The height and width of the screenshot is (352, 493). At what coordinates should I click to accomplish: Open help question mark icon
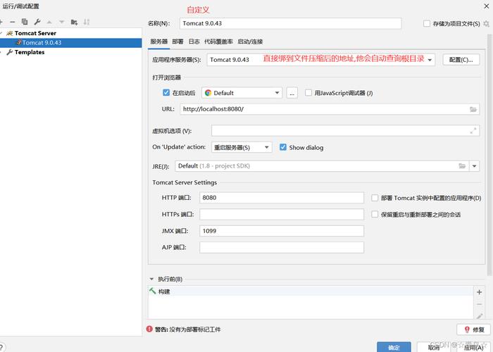click(x=1, y=348)
